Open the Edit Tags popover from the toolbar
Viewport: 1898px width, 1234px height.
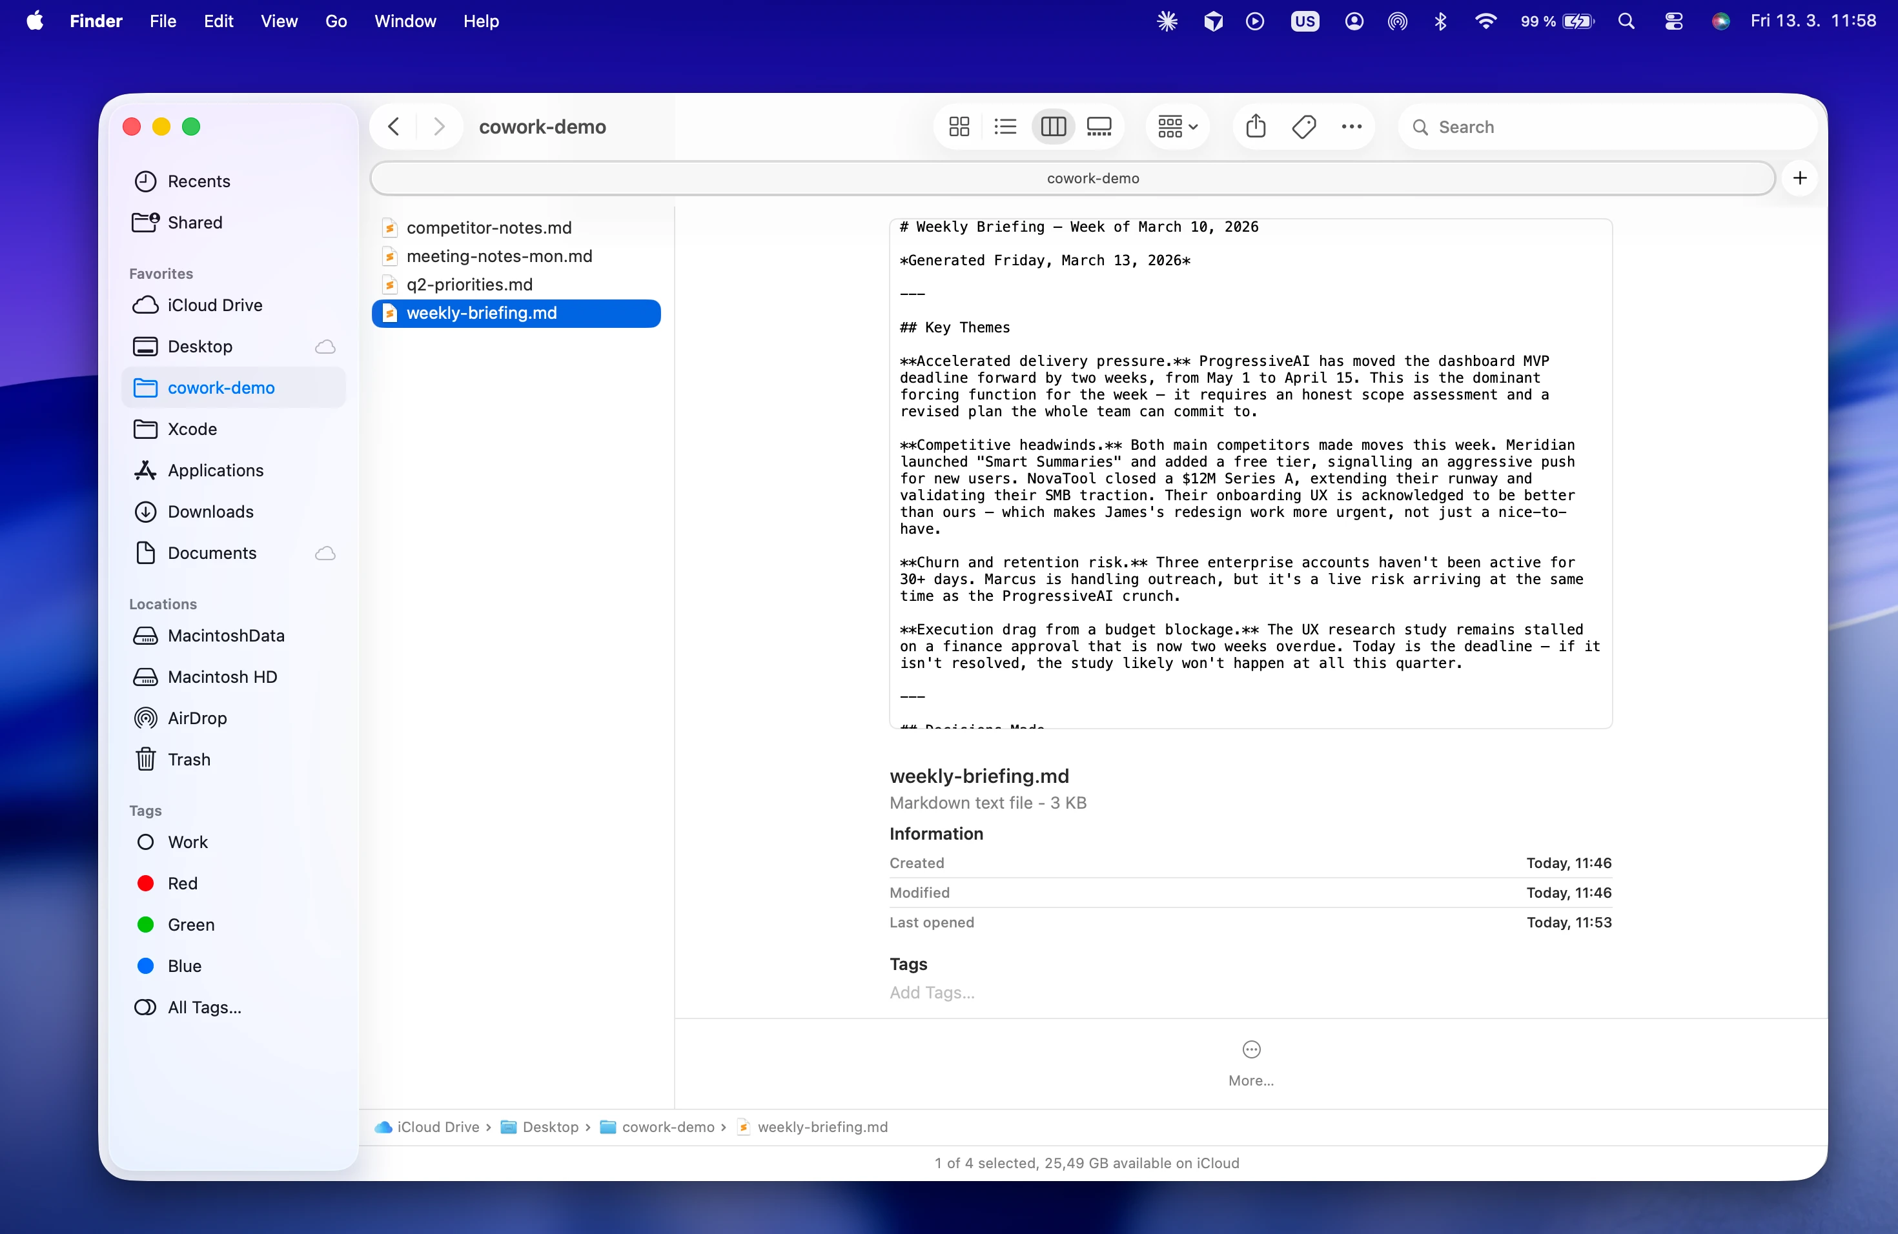[x=1304, y=126]
